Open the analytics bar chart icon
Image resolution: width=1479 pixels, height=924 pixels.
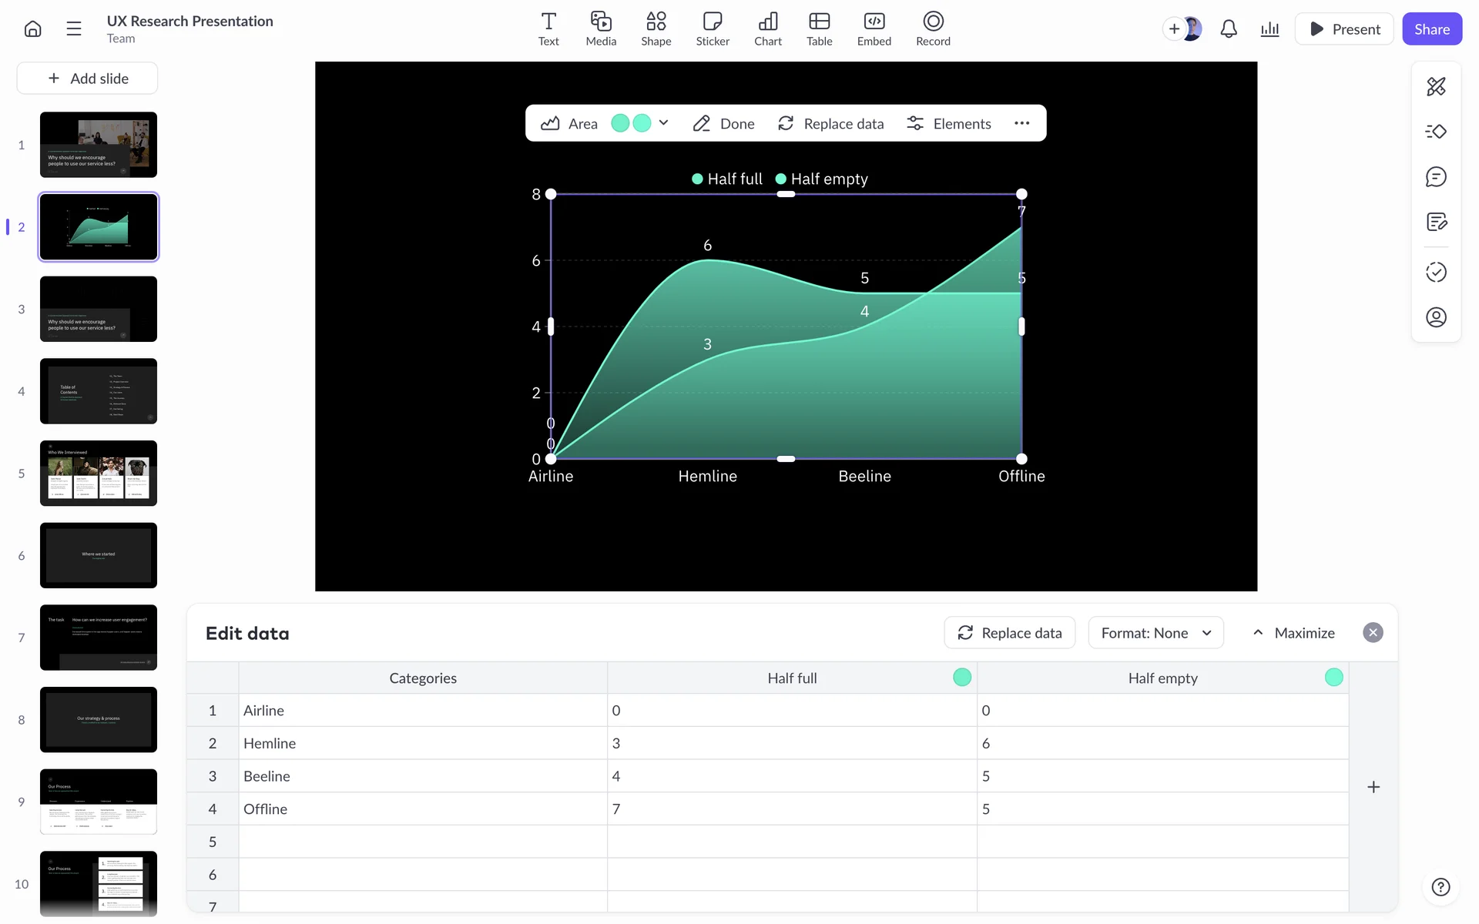coord(1269,29)
